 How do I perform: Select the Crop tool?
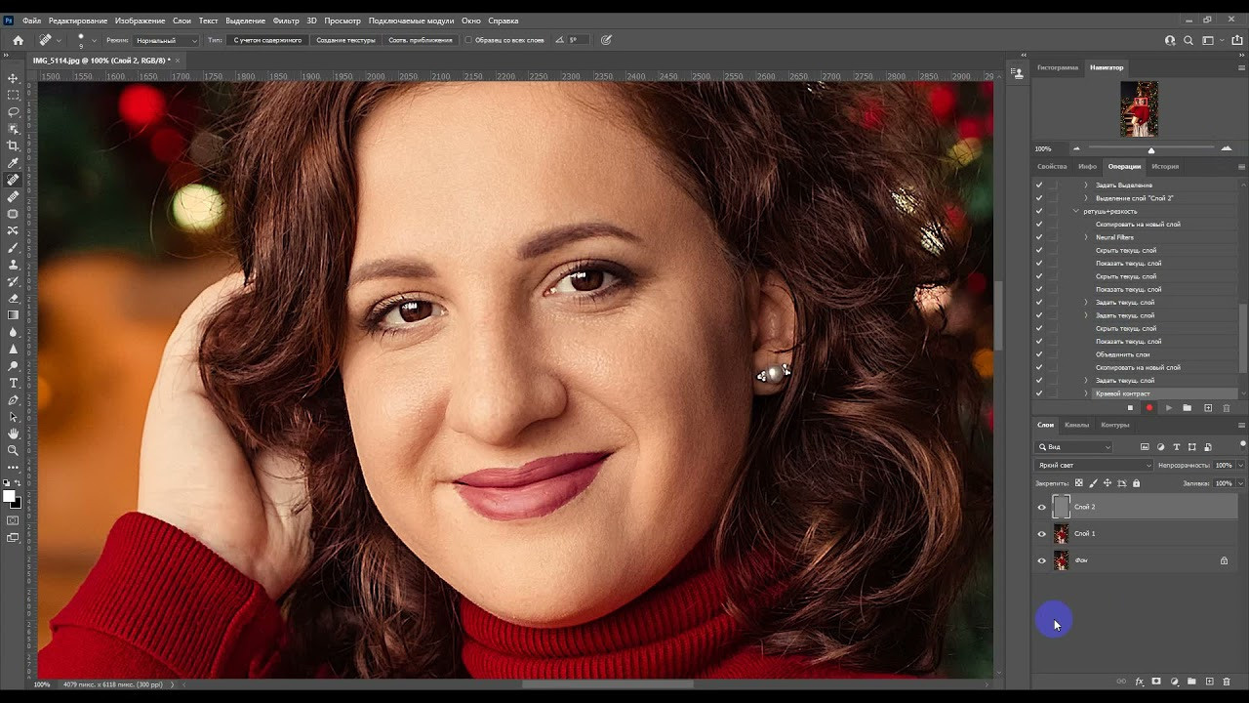point(13,145)
